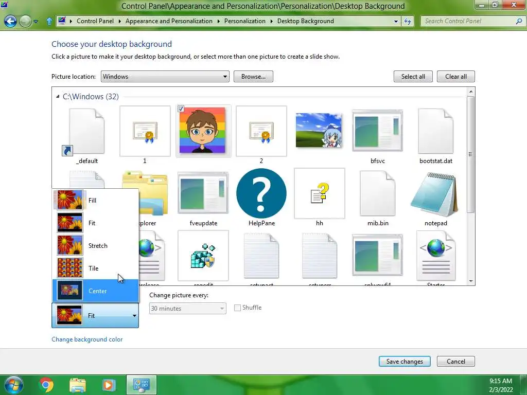
Task: Select the _default shortcut file thumbnail
Action: [86, 132]
